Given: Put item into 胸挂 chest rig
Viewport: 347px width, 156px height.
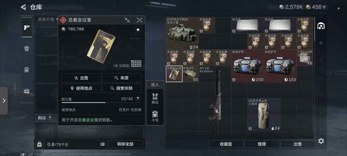Looking at the screenshot, I should click(x=155, y=98).
